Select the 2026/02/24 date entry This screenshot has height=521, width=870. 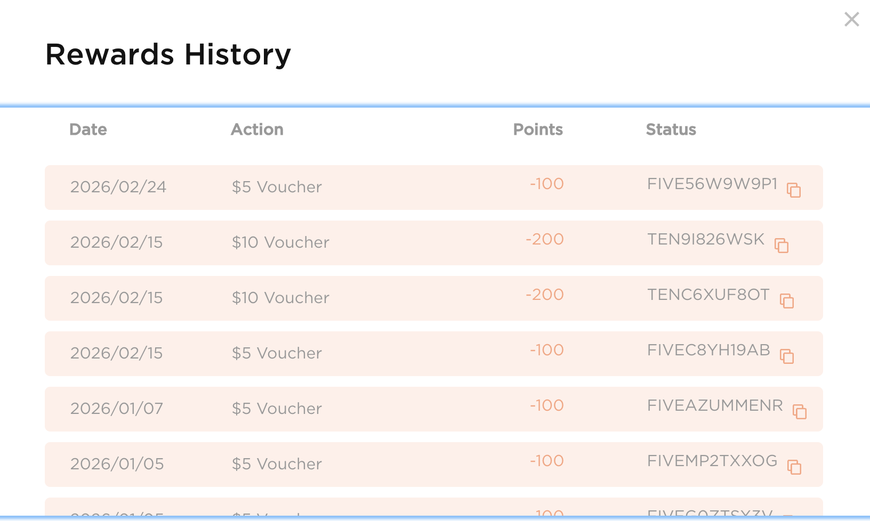(118, 187)
